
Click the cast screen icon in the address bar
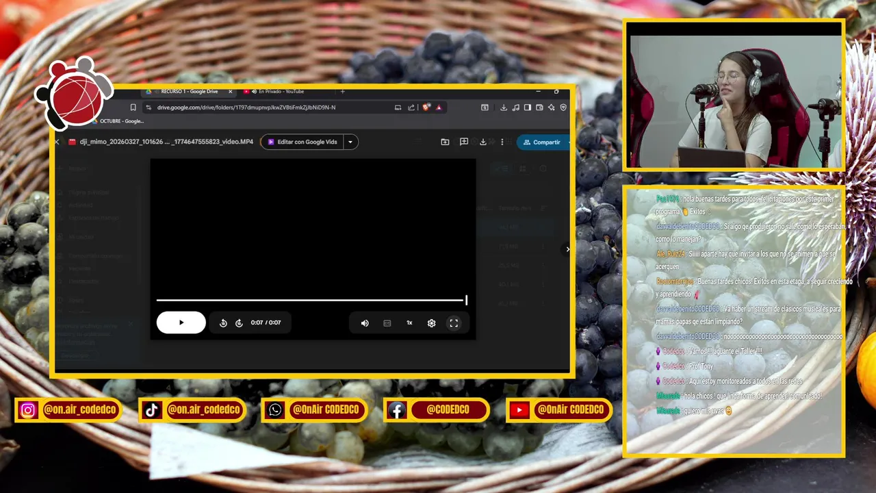(398, 108)
